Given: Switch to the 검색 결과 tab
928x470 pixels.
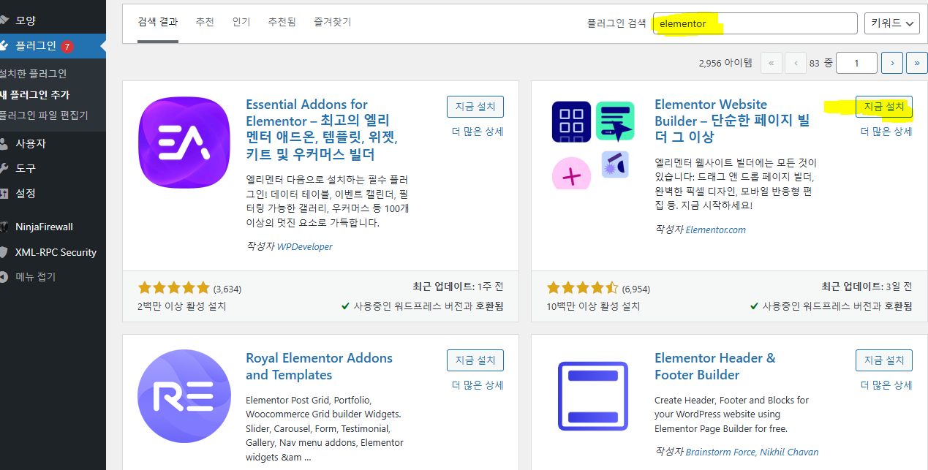Looking at the screenshot, I should [158, 23].
